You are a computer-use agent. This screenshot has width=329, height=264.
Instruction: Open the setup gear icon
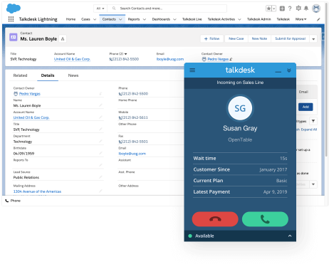[x=298, y=9]
